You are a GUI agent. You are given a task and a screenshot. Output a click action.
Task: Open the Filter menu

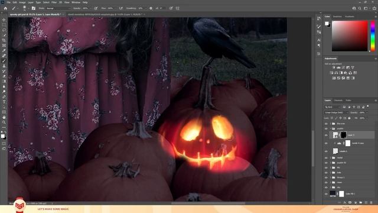click(x=54, y=2)
